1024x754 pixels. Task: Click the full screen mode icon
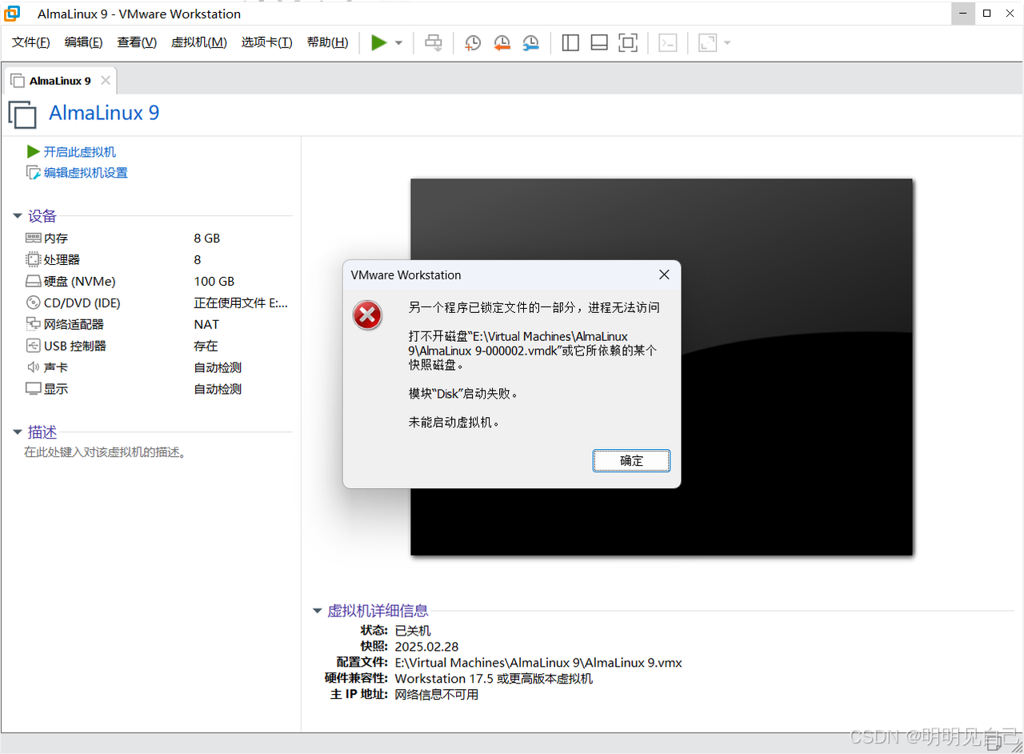point(628,42)
